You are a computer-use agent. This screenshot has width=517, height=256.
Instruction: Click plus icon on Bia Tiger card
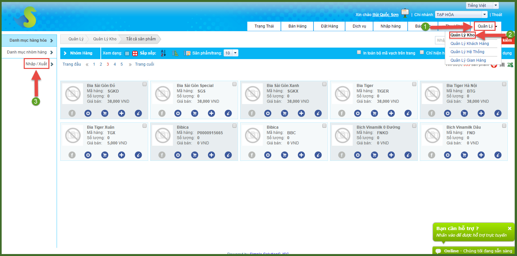click(x=391, y=113)
